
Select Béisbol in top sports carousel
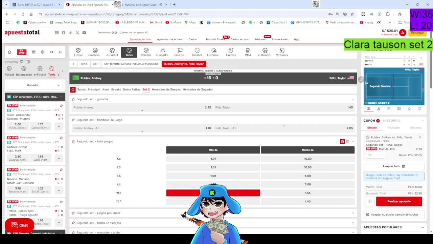[197, 52]
